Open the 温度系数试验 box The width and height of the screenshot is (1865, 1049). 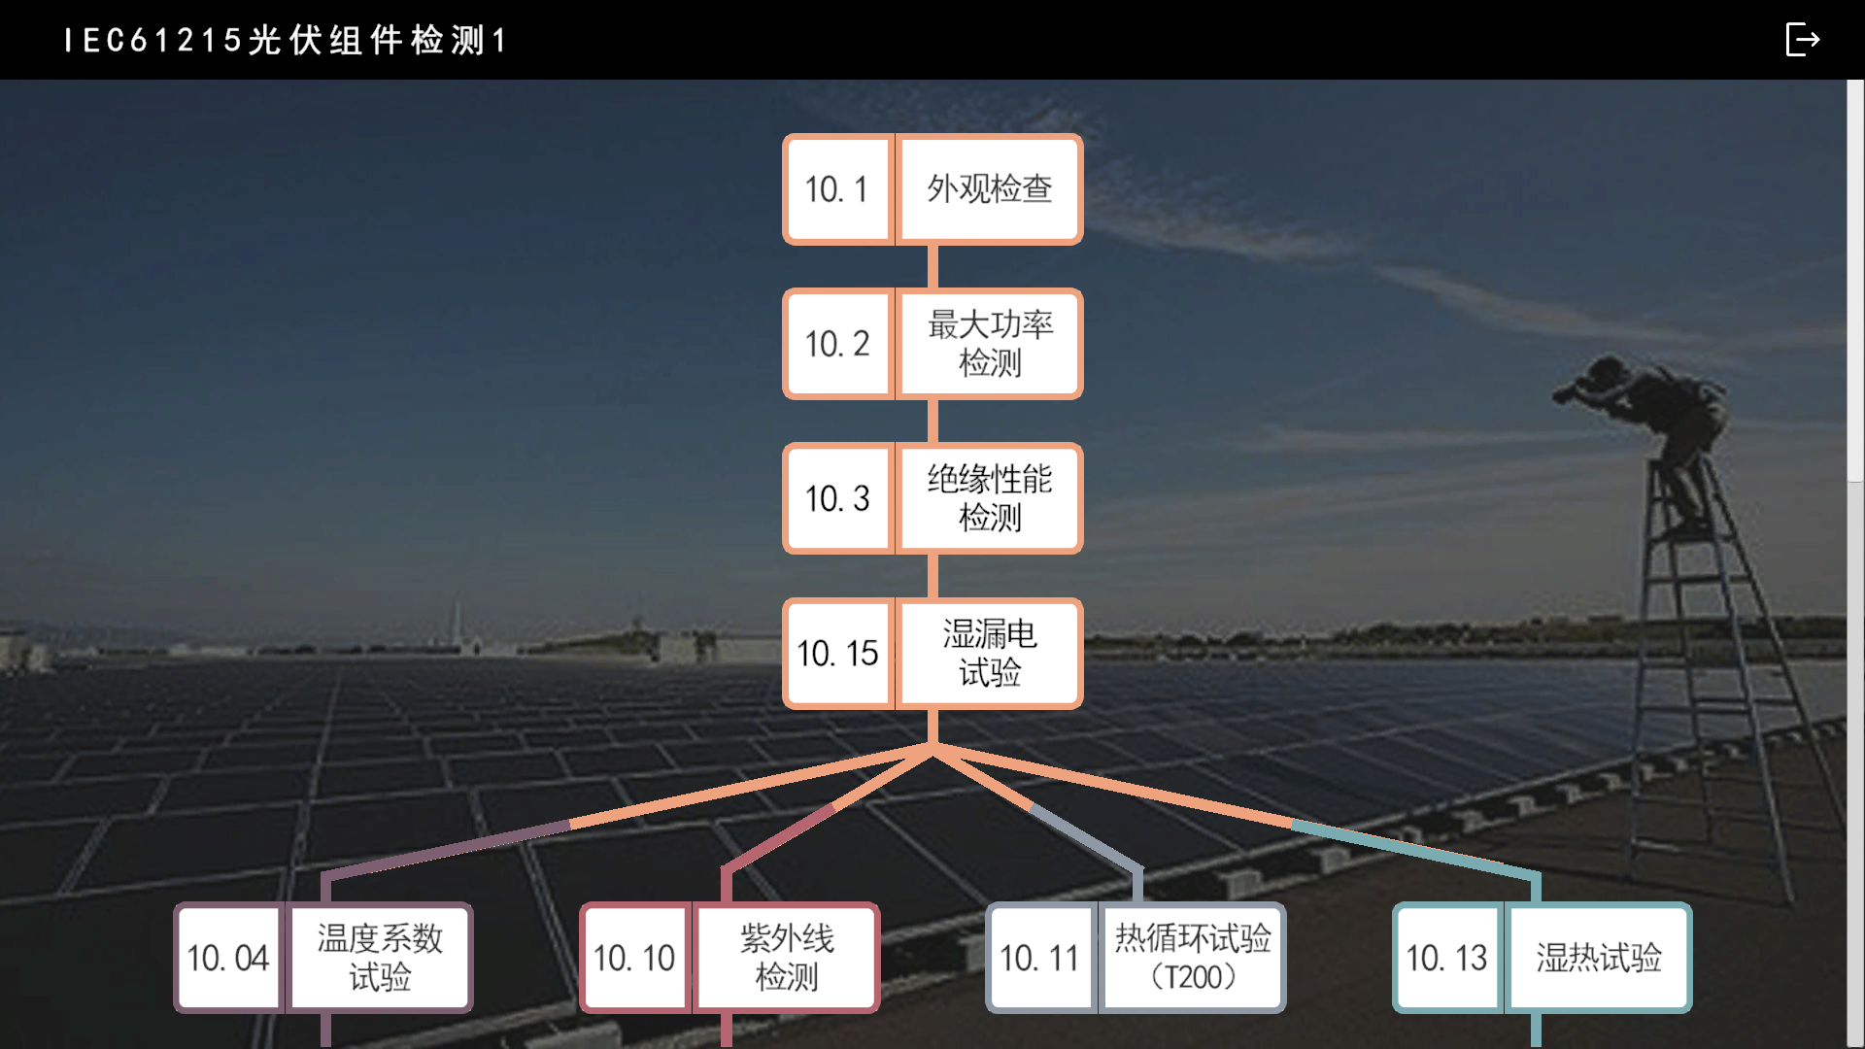(x=380, y=958)
